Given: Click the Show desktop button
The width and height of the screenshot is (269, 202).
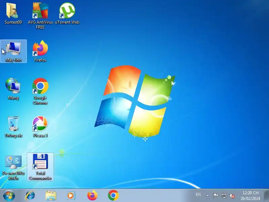Looking at the screenshot, I should [x=267, y=196].
